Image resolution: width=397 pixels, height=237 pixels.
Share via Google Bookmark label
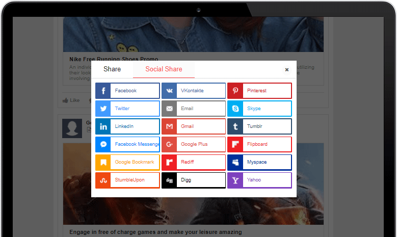[135, 162]
